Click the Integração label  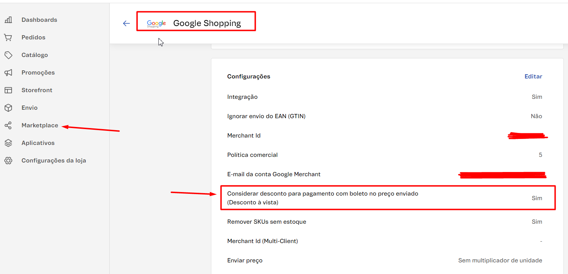[242, 97]
